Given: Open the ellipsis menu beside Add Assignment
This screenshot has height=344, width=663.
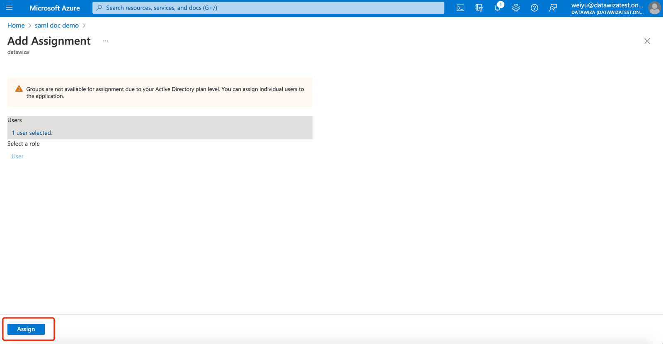Looking at the screenshot, I should (x=106, y=41).
